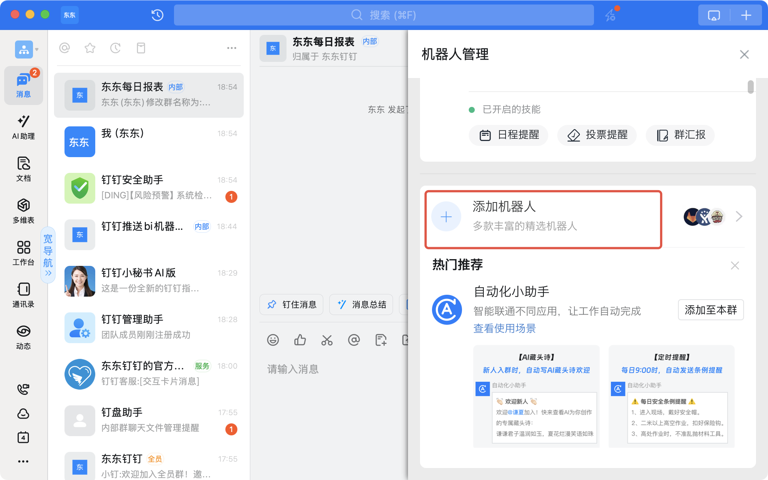The width and height of the screenshot is (768, 480).
Task: Click 添加至本群 button
Action: [710, 310]
